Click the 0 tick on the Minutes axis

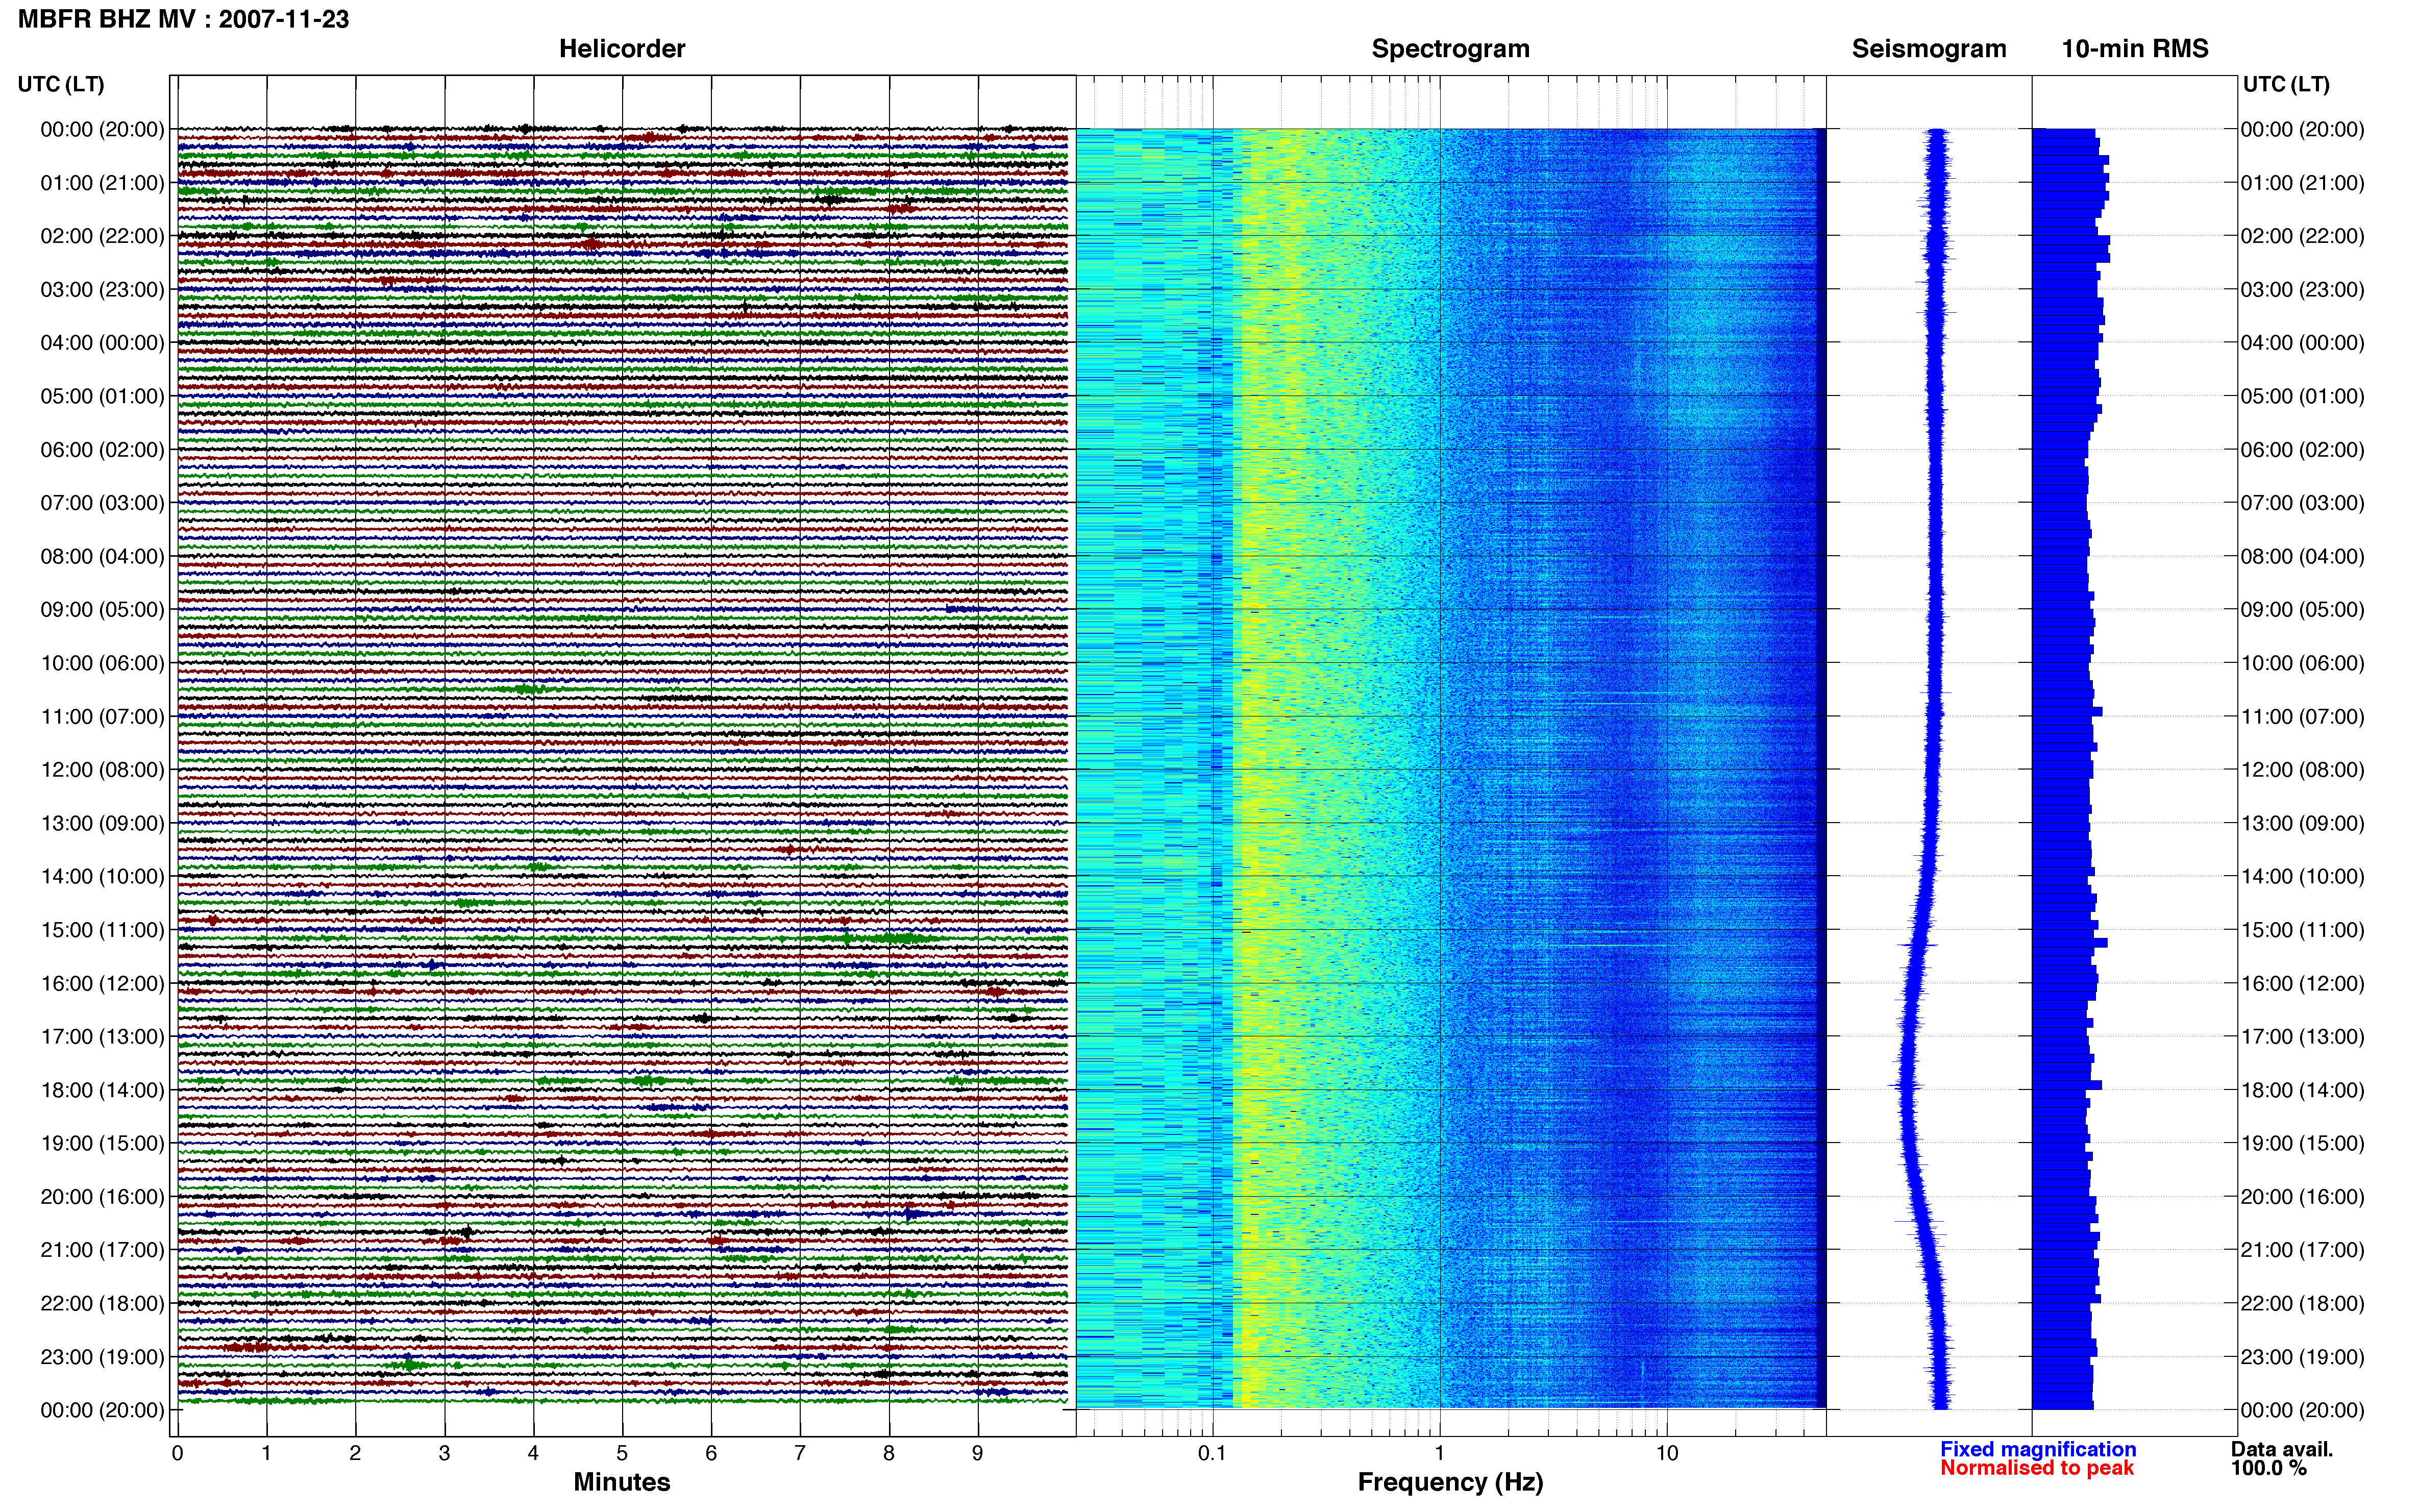[178, 1453]
